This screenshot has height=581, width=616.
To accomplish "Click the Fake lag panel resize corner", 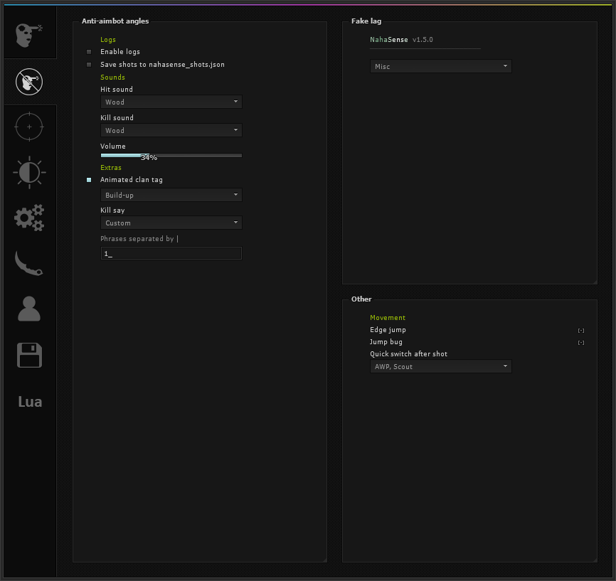I will 595,282.
